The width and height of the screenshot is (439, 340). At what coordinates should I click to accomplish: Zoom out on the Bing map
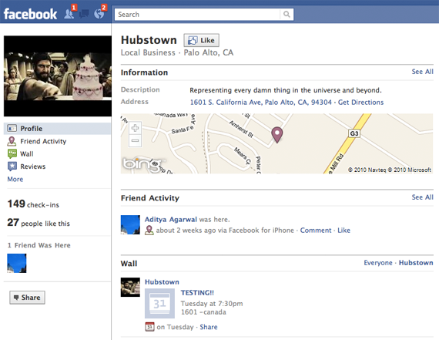point(135,141)
